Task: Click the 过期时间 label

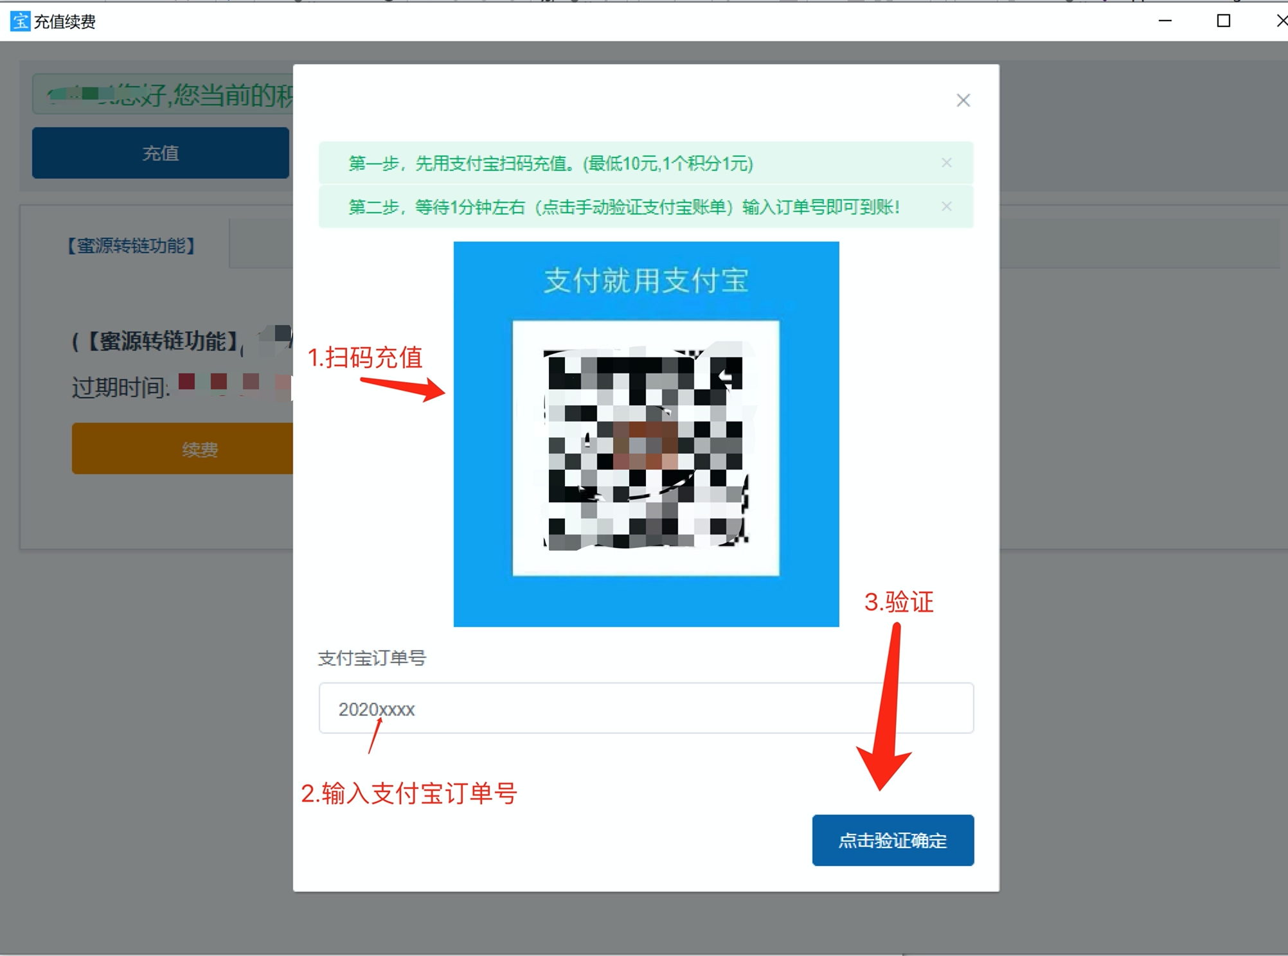Action: click(x=120, y=387)
